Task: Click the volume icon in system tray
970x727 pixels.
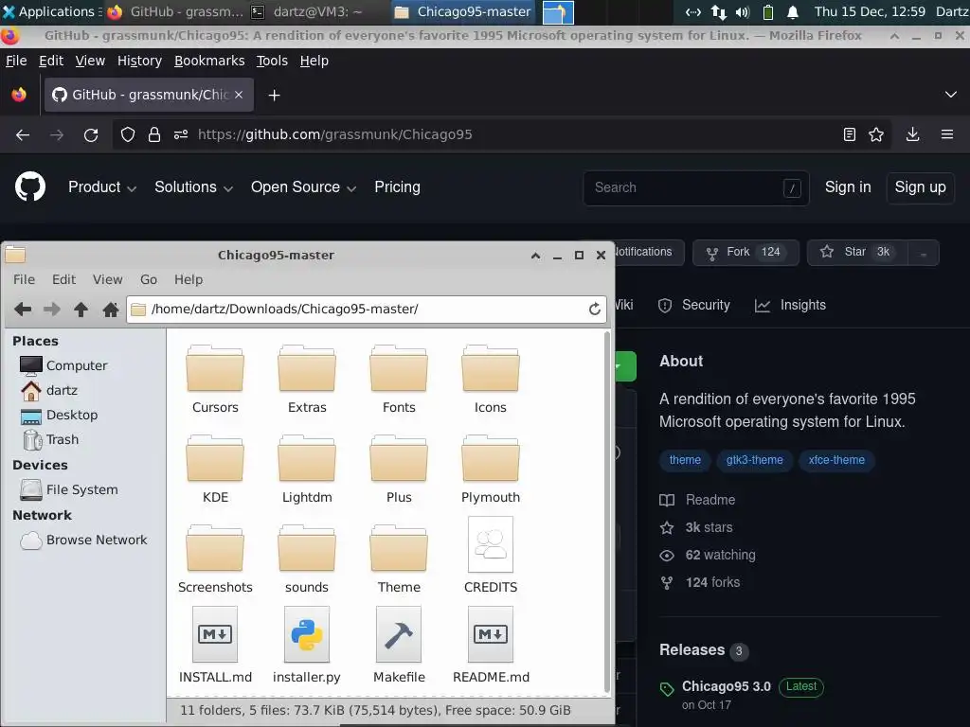Action: click(x=743, y=11)
